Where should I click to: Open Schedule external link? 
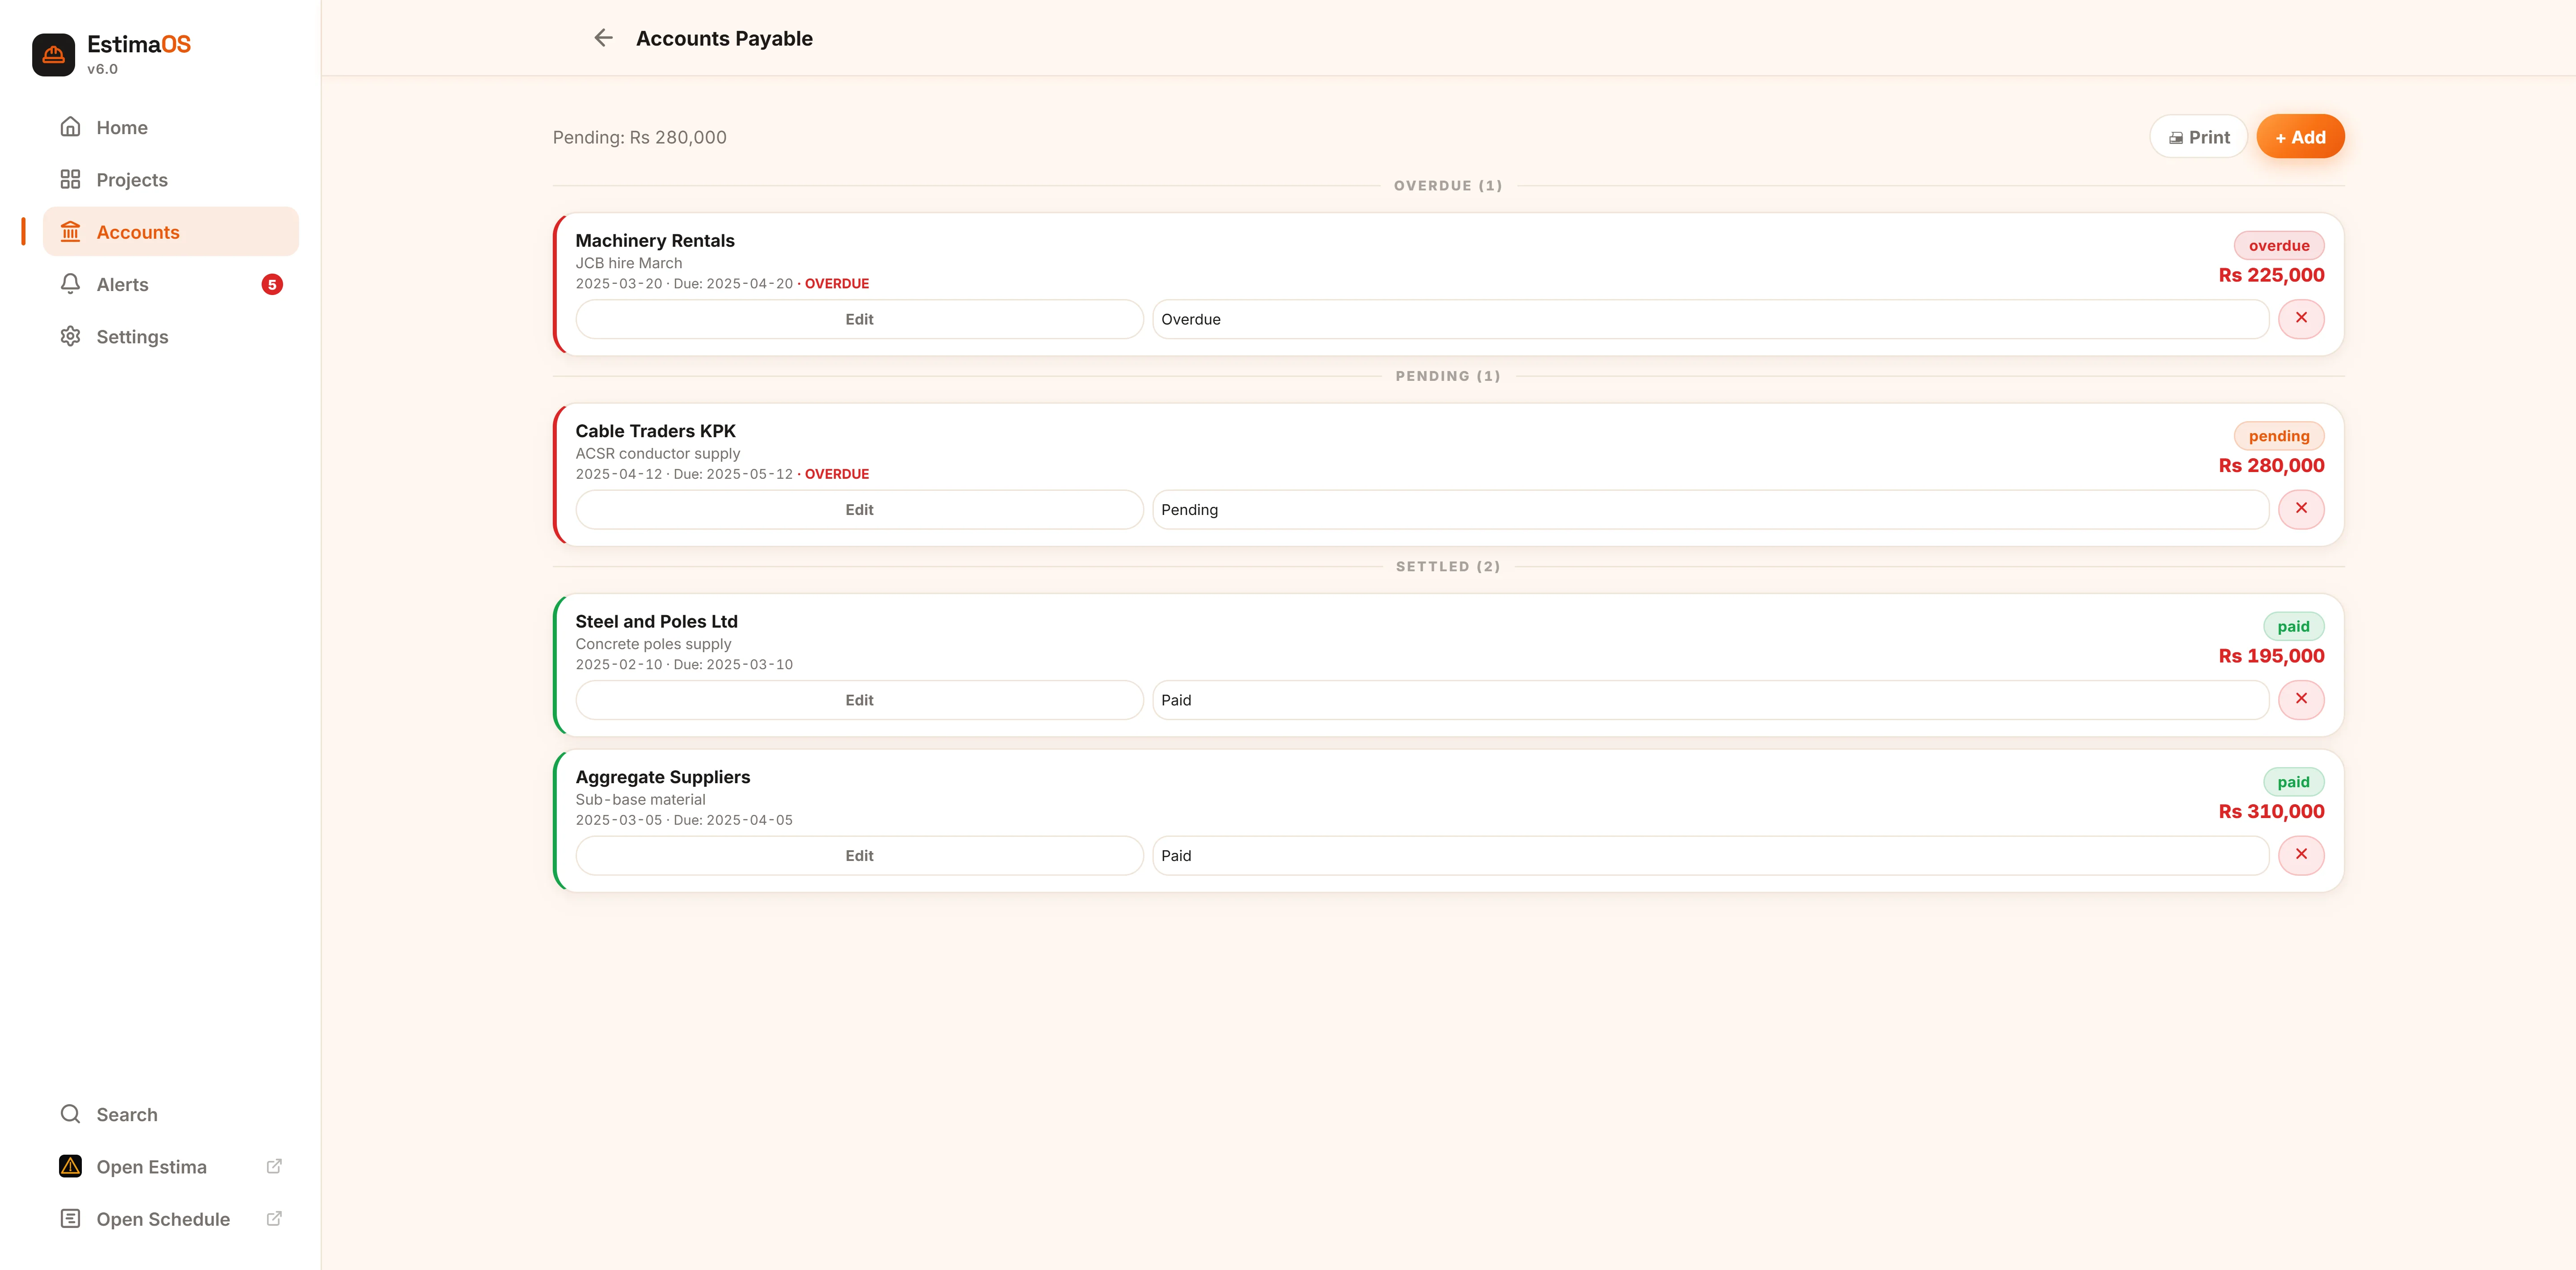click(x=171, y=1219)
